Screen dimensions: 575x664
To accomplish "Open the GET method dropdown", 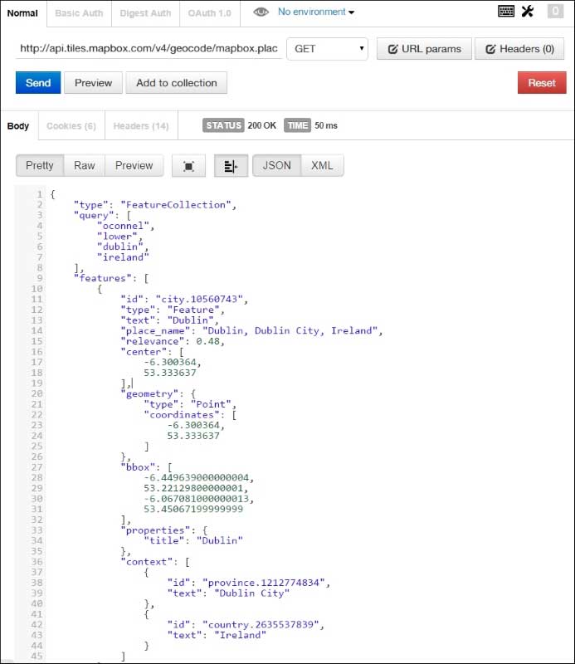I will pos(329,49).
